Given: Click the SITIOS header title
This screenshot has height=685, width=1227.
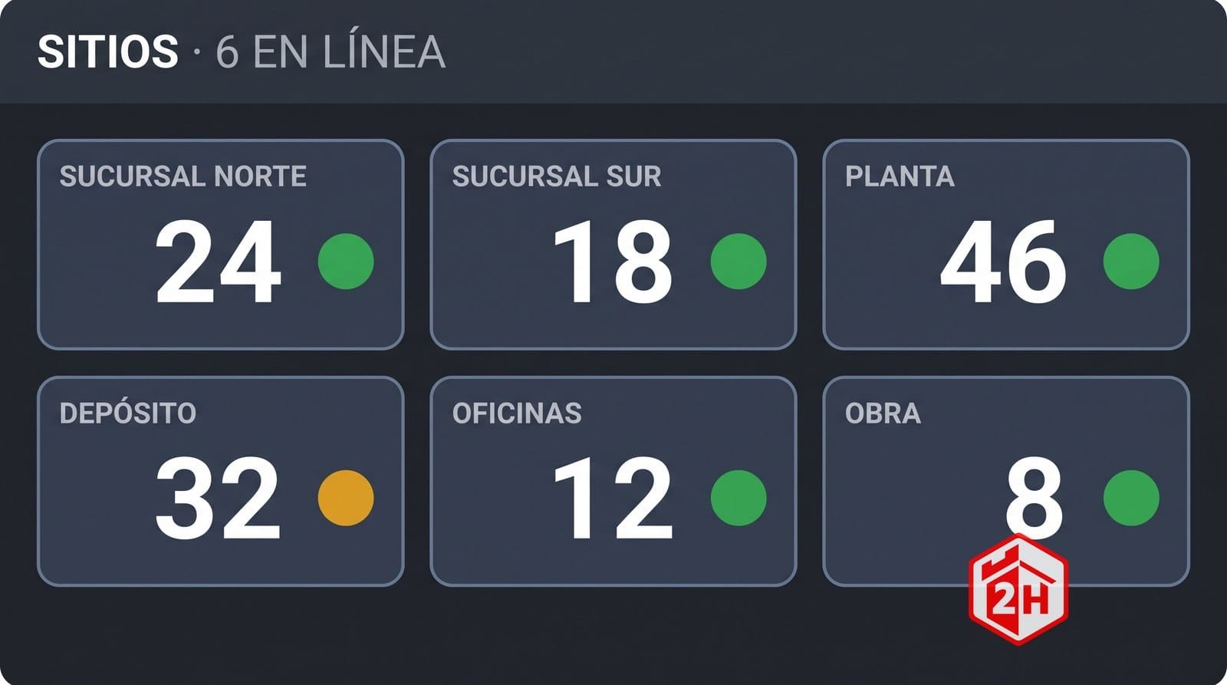Looking at the screenshot, I should coord(108,52).
